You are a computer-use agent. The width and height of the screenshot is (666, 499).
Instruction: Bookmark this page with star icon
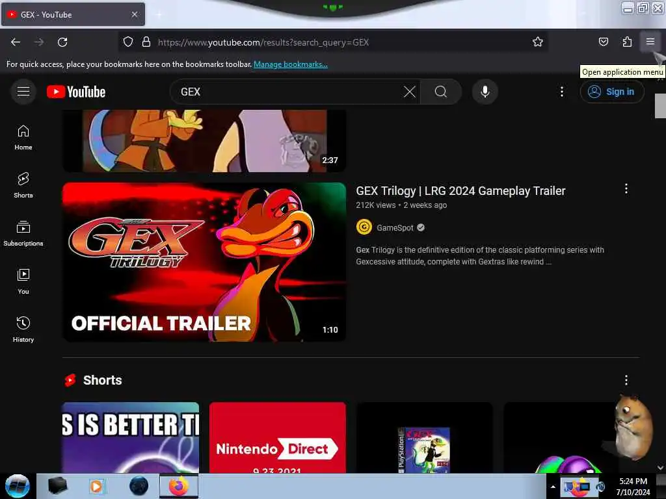click(x=538, y=42)
